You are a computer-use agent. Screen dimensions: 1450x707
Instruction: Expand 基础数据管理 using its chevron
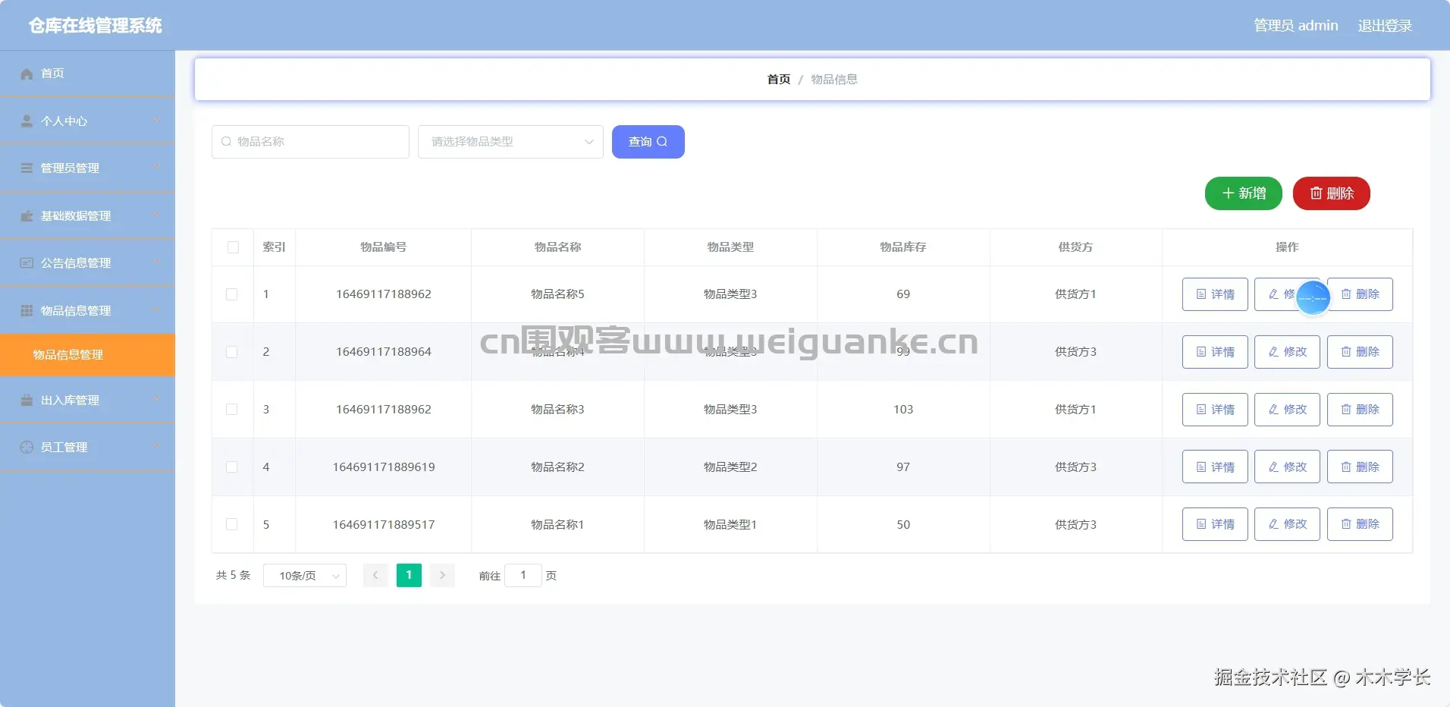157,215
